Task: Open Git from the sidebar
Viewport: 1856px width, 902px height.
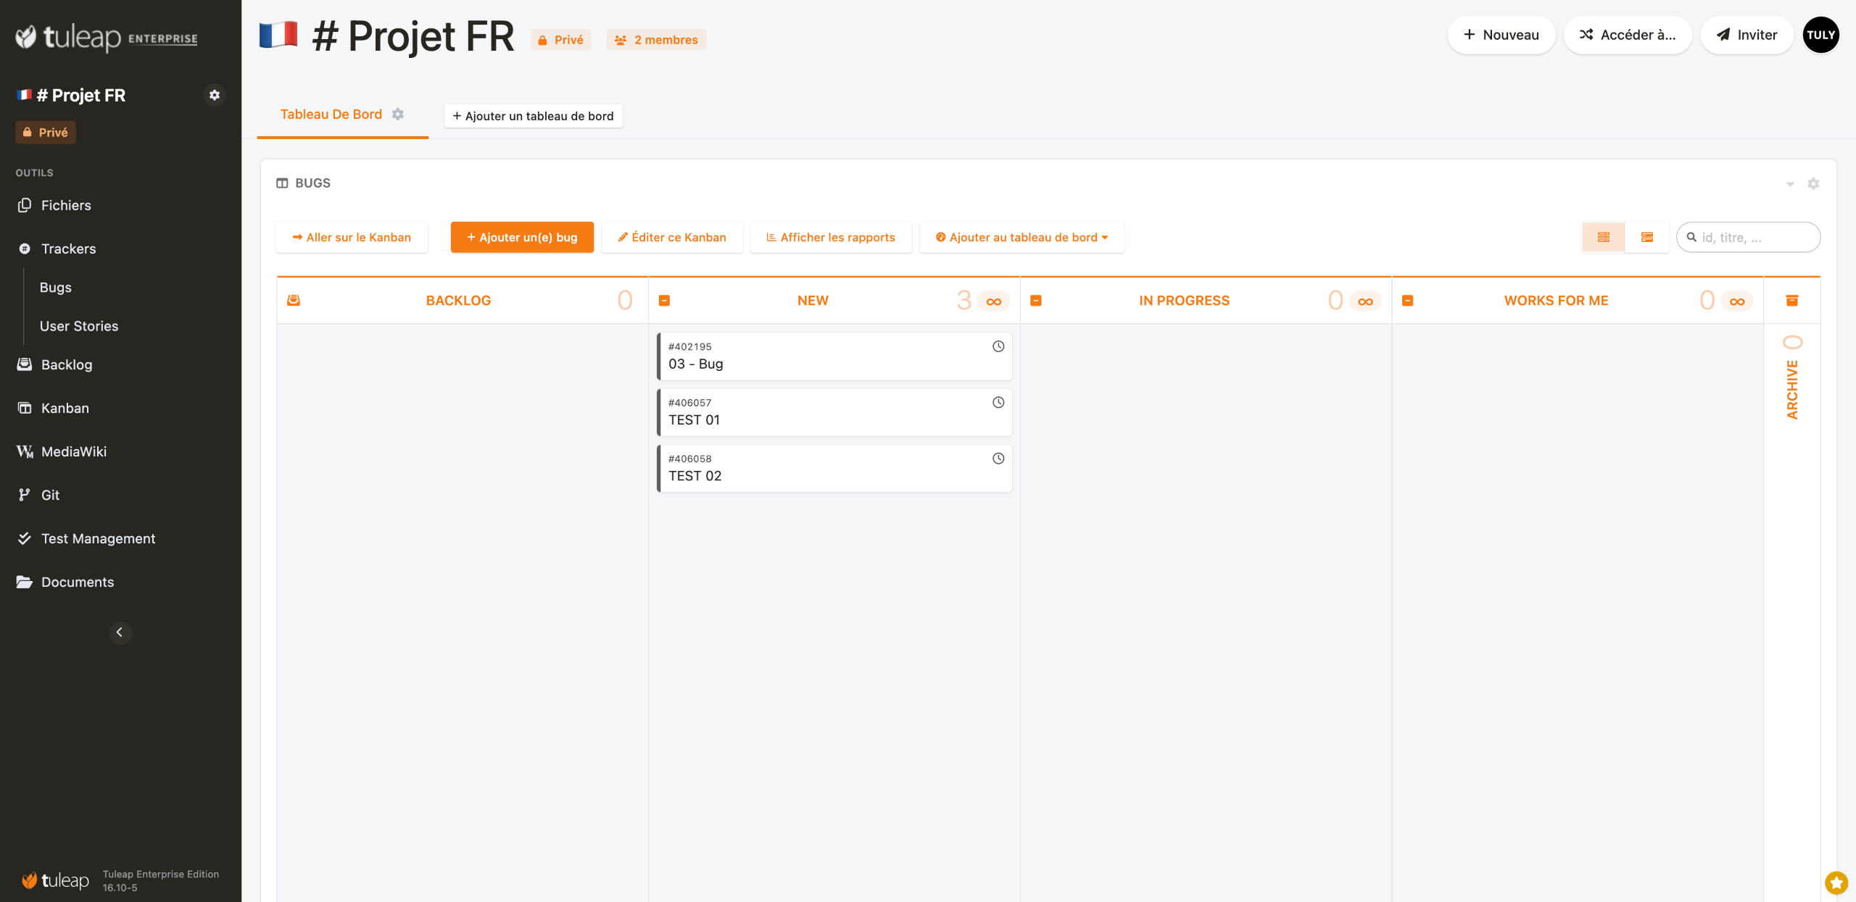Action: pos(50,495)
